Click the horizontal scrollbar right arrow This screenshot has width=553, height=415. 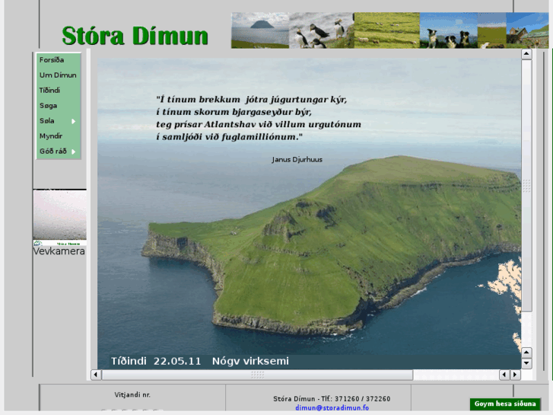515,375
